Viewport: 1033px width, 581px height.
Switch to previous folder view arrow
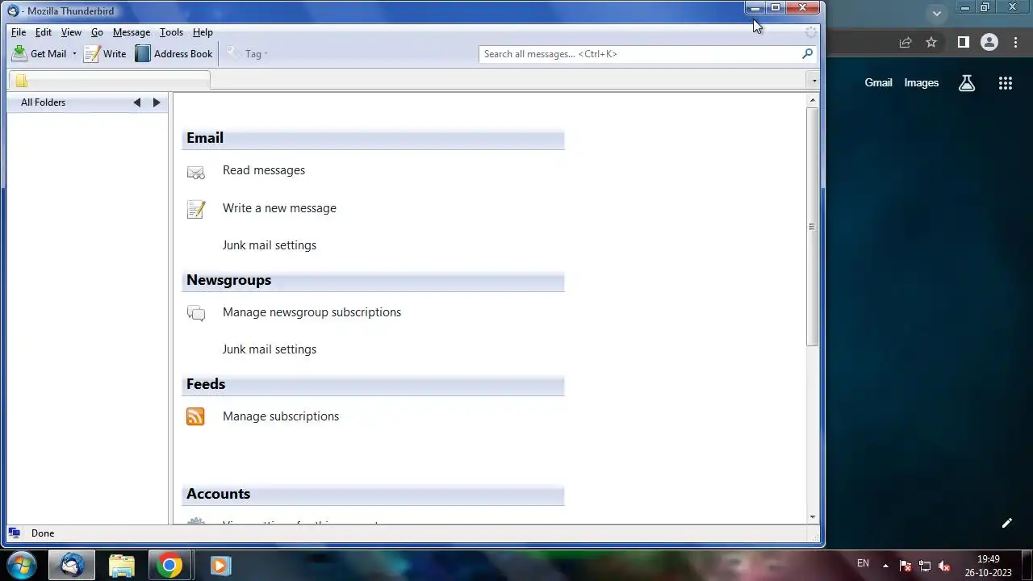click(x=137, y=102)
